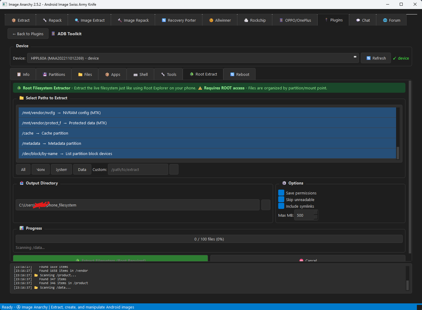Click the package icon next to Output Directory

21,183
